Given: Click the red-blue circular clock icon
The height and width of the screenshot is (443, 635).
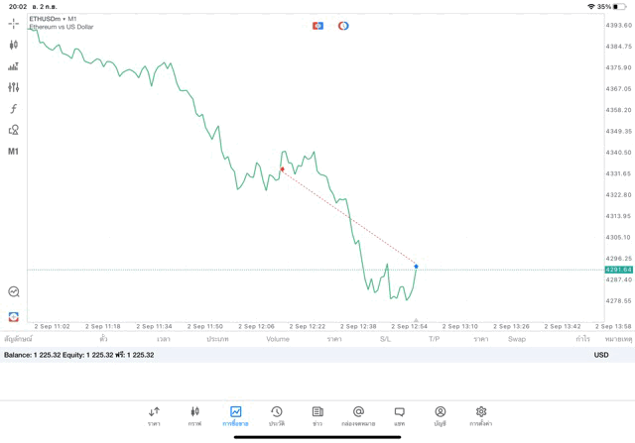Looking at the screenshot, I should 343,26.
